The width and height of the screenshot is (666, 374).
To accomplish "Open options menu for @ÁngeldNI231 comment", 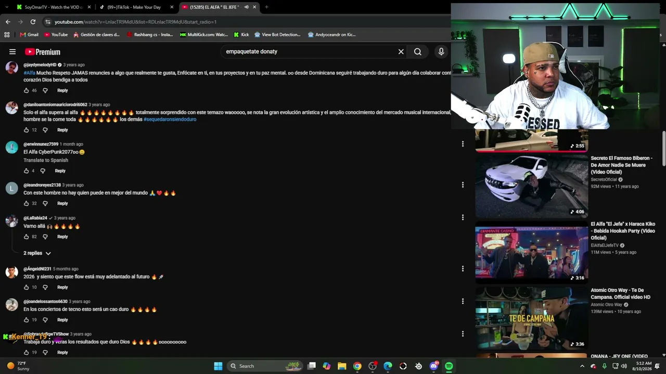I will [463, 269].
